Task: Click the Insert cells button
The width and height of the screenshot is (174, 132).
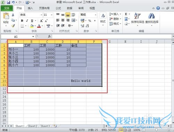Action: [x=115, y=14]
